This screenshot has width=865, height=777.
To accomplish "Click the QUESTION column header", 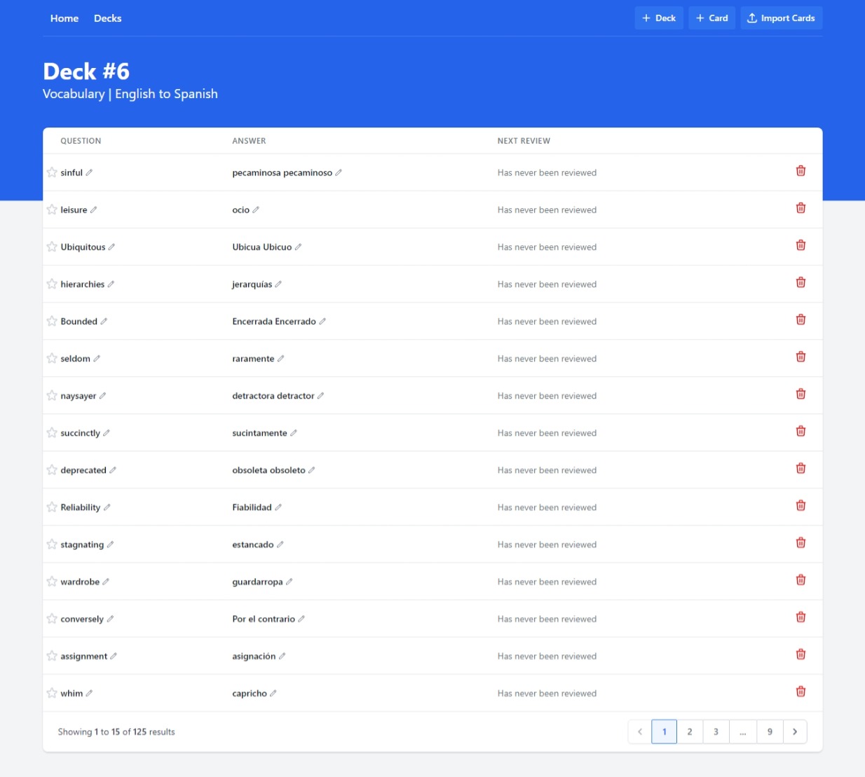I will pos(81,141).
